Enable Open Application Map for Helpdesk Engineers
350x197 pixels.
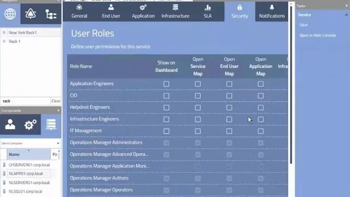click(x=261, y=108)
